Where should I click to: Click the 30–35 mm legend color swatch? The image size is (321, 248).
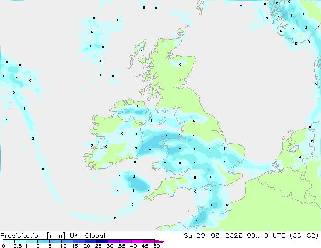click(114, 241)
